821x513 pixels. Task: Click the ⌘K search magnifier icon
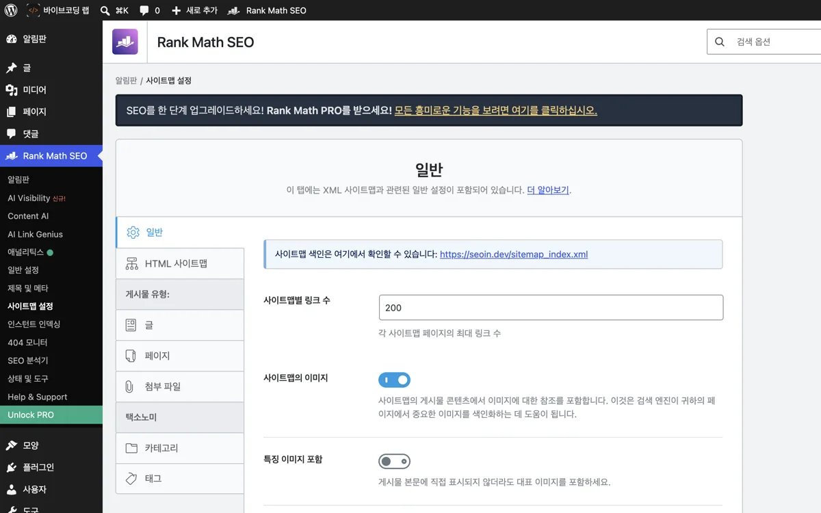(x=105, y=10)
